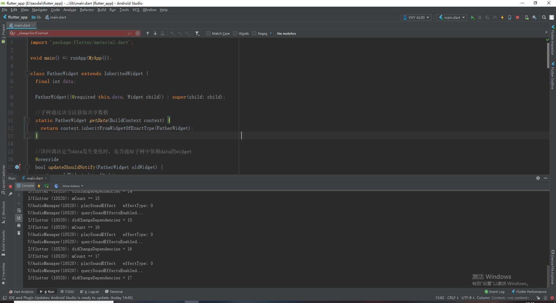Click Hot Restart icon in Run panel
This screenshot has height=303, width=556.
coord(47,186)
